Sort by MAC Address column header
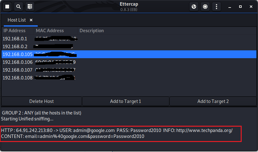The image size is (258, 152). 50,31
